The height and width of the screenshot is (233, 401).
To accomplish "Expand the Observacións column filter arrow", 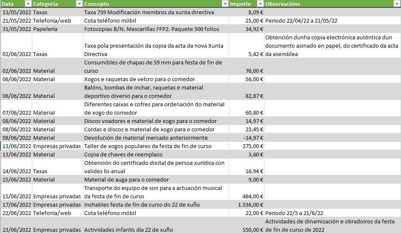I will 397,4.
